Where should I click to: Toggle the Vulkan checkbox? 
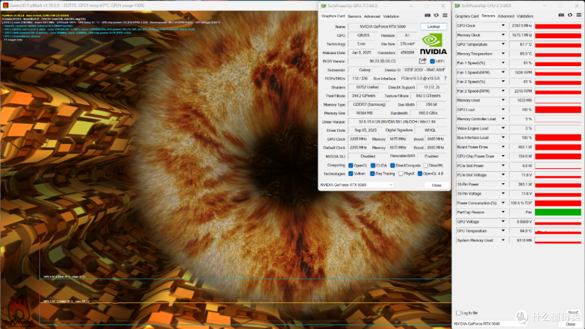(350, 173)
